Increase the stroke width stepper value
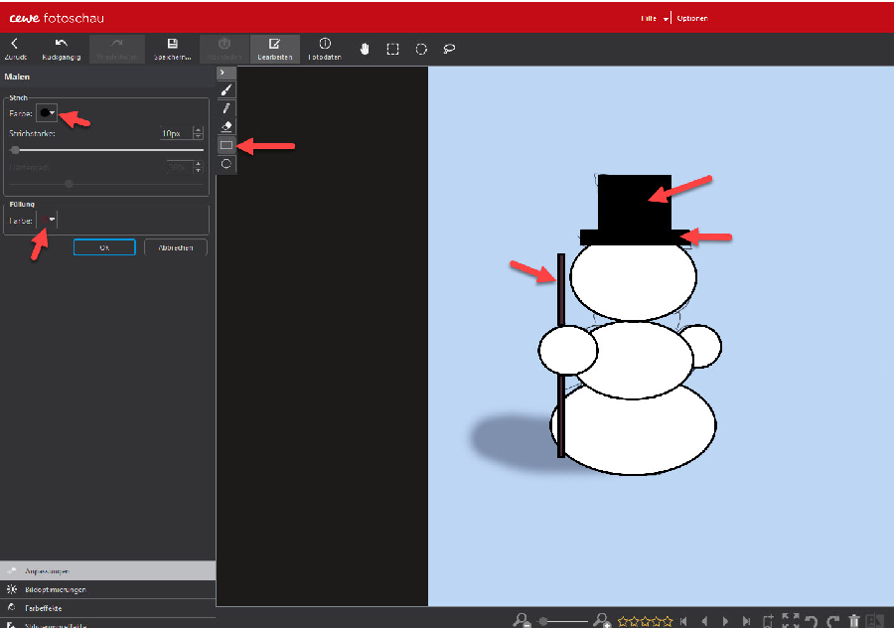This screenshot has width=894, height=628. (x=198, y=130)
